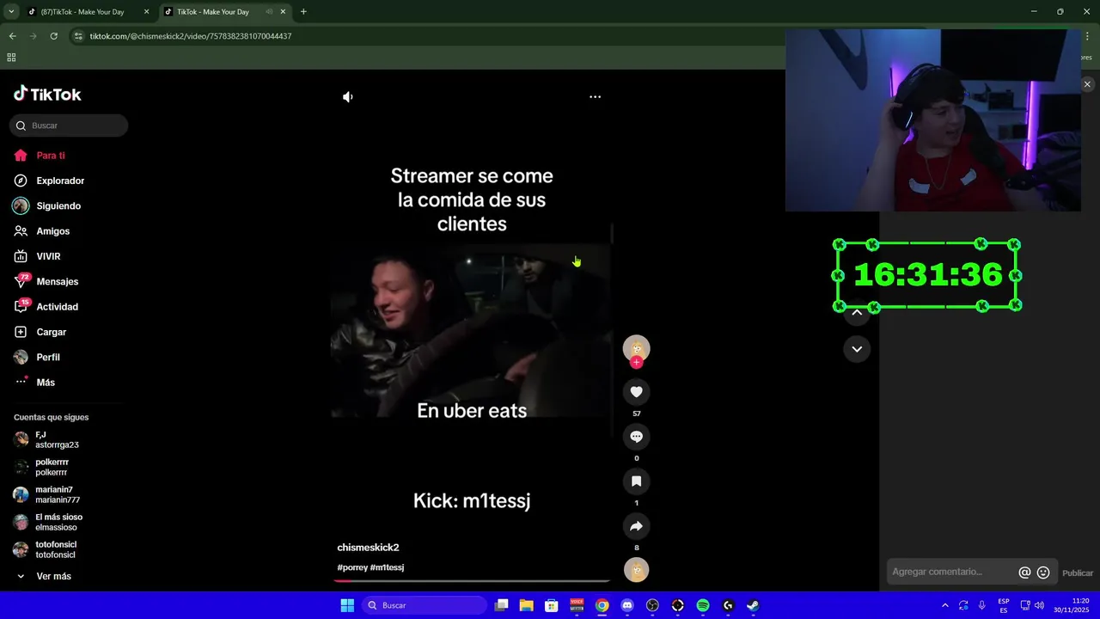
Task: Open emoji picker in comment box
Action: click(x=1043, y=573)
